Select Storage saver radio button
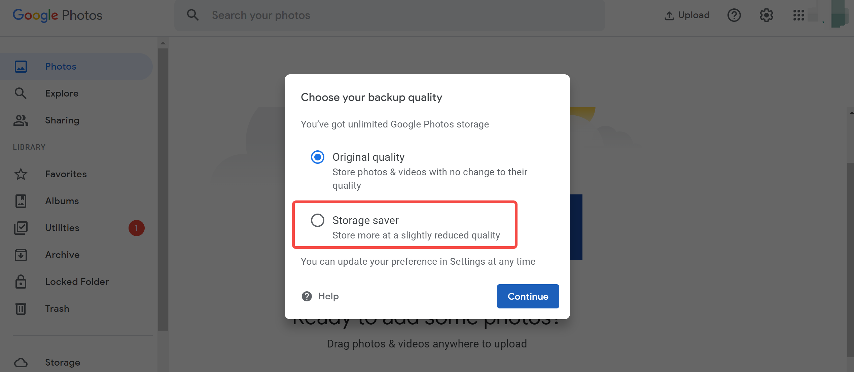This screenshot has height=372, width=854. click(x=318, y=220)
